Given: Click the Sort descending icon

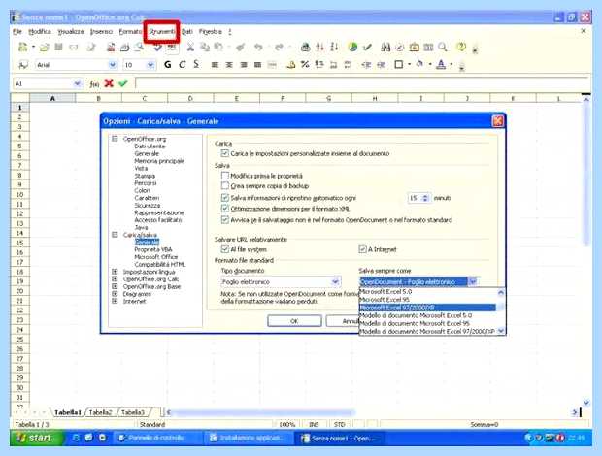Looking at the screenshot, I should point(334,48).
